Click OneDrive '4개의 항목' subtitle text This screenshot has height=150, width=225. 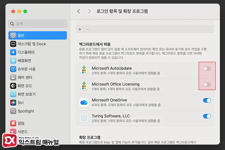(x=126, y=105)
